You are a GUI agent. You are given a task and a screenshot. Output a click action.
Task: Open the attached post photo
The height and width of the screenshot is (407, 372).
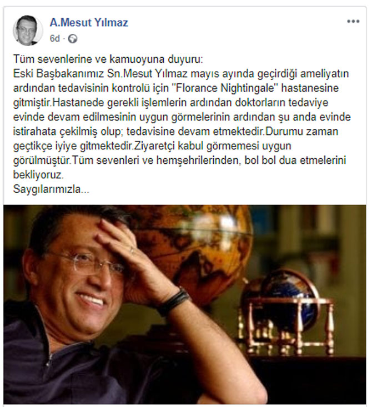pyautogui.click(x=185, y=304)
